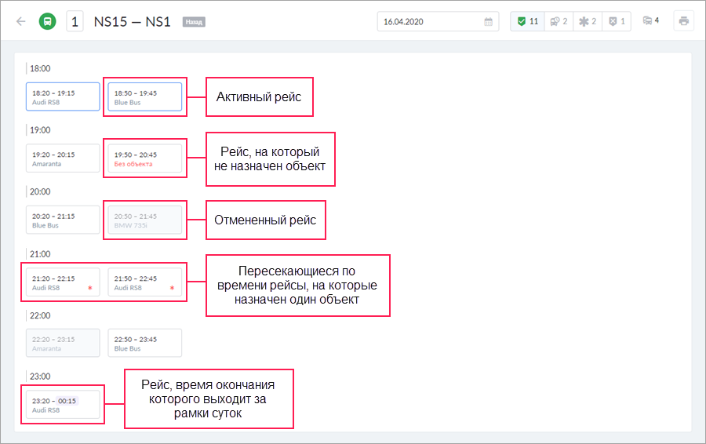
Task: Select the 18:20 - 19:15 Audi RS8 ride
Action: 63,96
